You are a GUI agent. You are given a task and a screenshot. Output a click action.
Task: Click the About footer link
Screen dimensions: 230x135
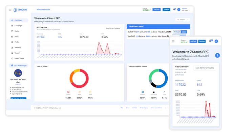coord(128,108)
